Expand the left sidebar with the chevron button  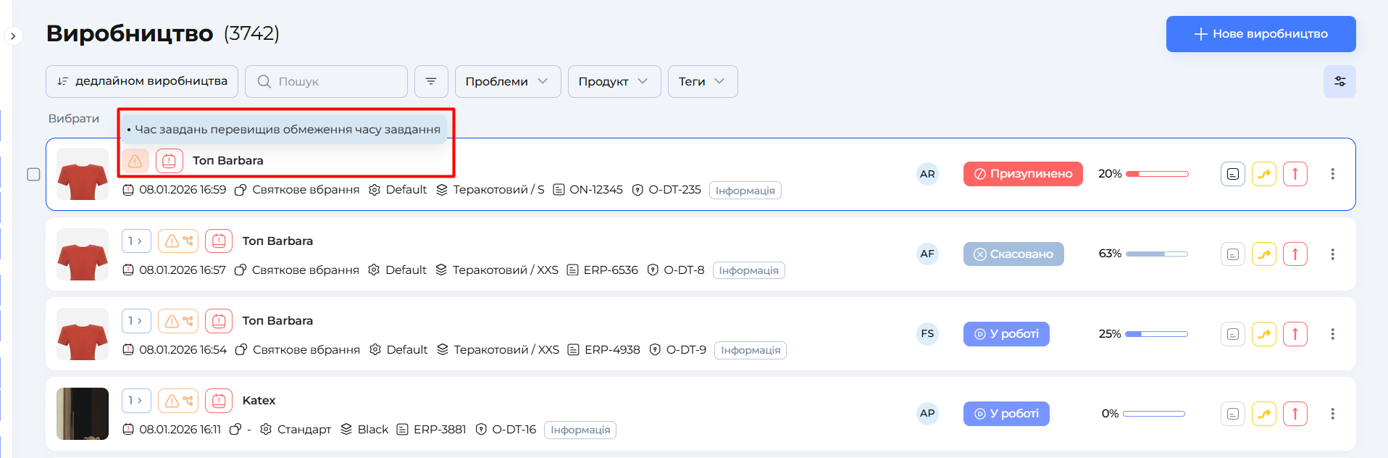(x=13, y=36)
